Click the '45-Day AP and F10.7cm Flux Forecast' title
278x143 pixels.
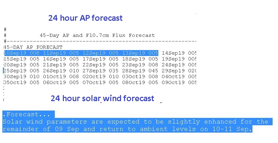click(97, 35)
